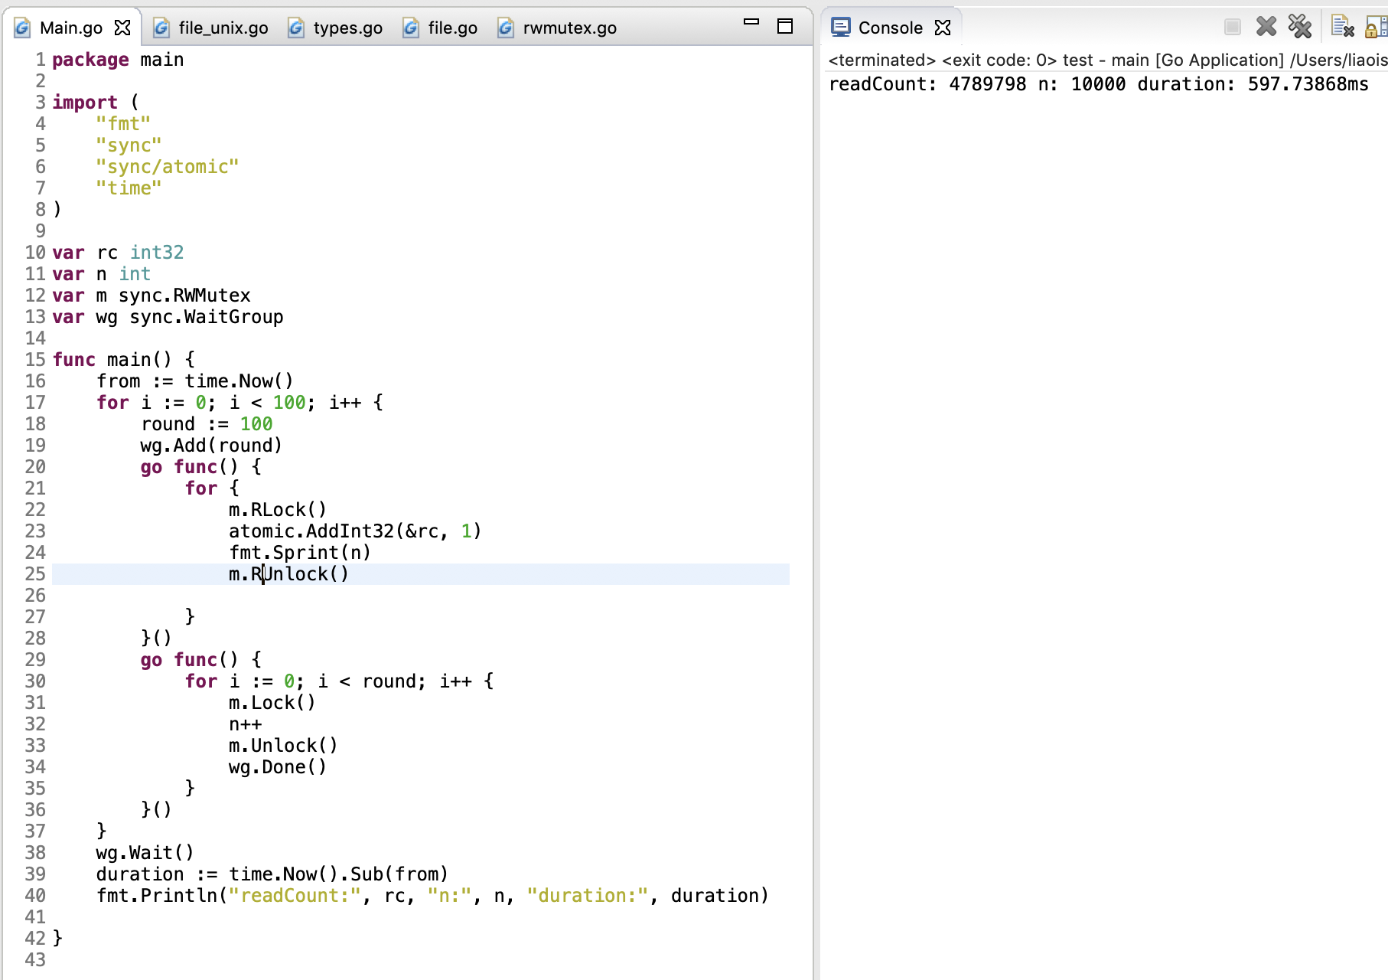Clear the Console output
Screen dimensions: 1388x980
coord(1342,28)
